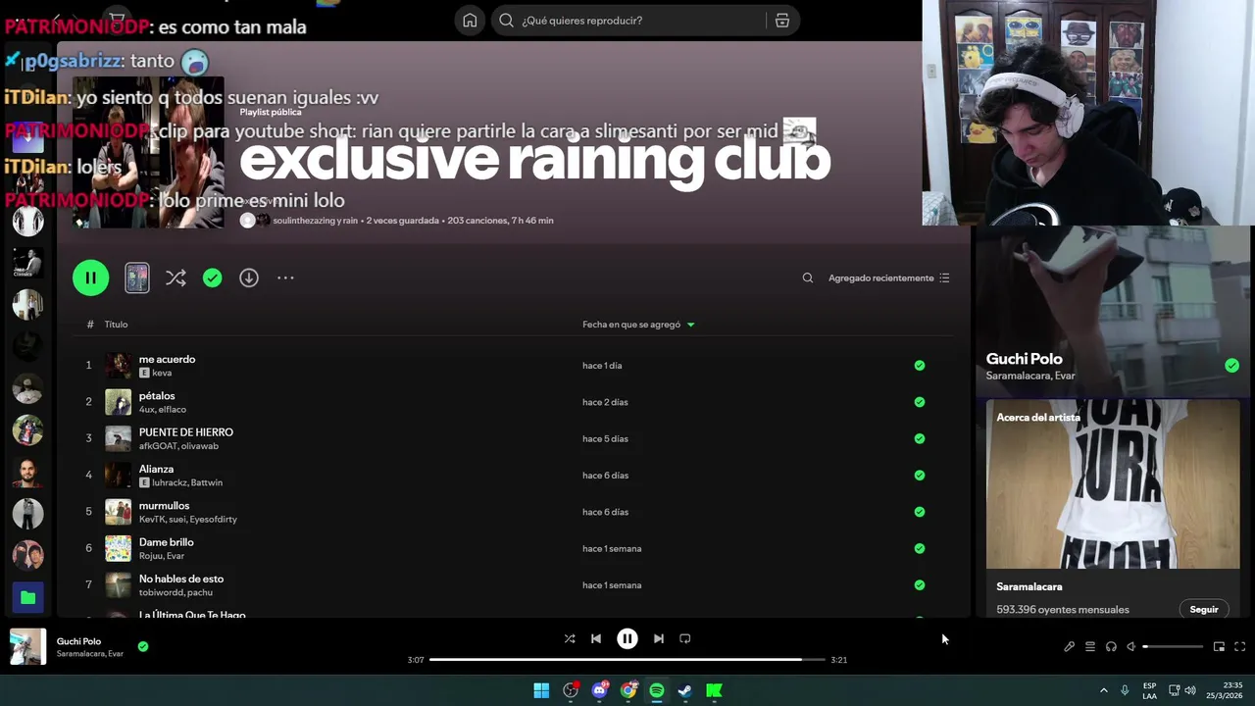1255x706 pixels.
Task: Toggle saved check for murmullos row
Action: tap(920, 512)
